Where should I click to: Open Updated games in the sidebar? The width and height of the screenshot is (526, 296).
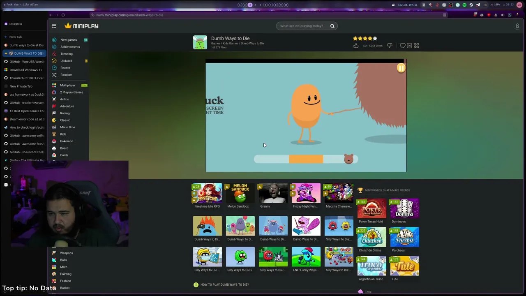[66, 61]
